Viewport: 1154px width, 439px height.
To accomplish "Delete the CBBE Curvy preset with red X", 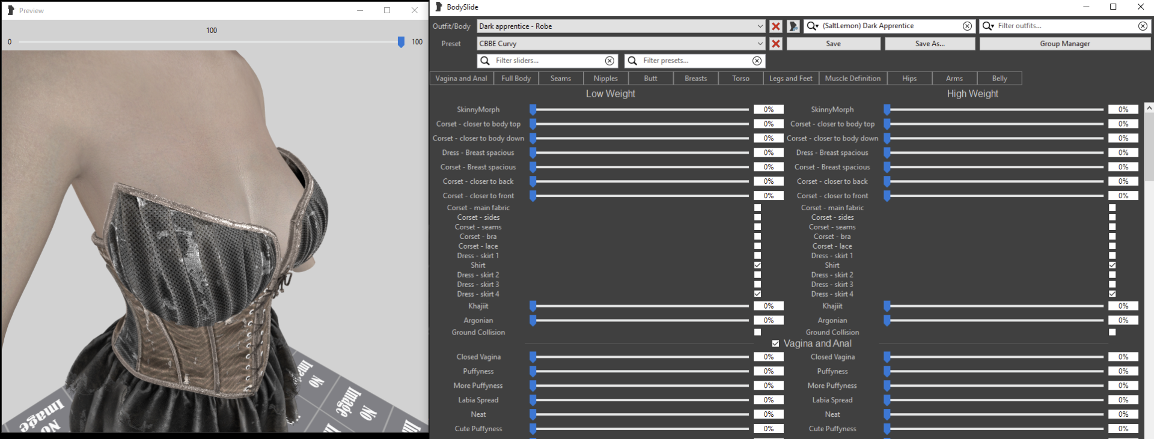I will 776,44.
